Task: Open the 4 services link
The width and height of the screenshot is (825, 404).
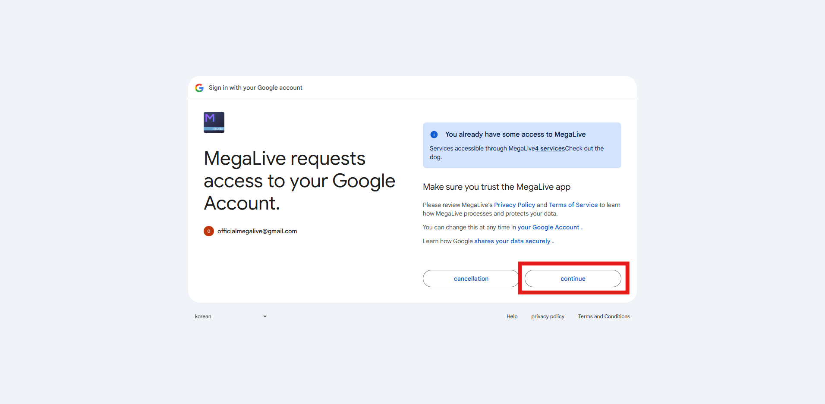Action: click(x=550, y=148)
